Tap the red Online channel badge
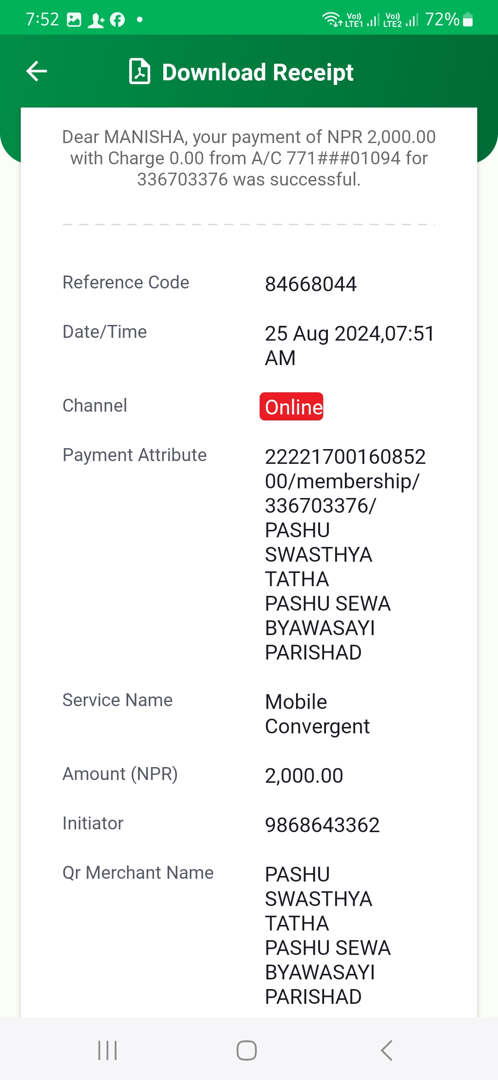The image size is (498, 1080). point(291,407)
